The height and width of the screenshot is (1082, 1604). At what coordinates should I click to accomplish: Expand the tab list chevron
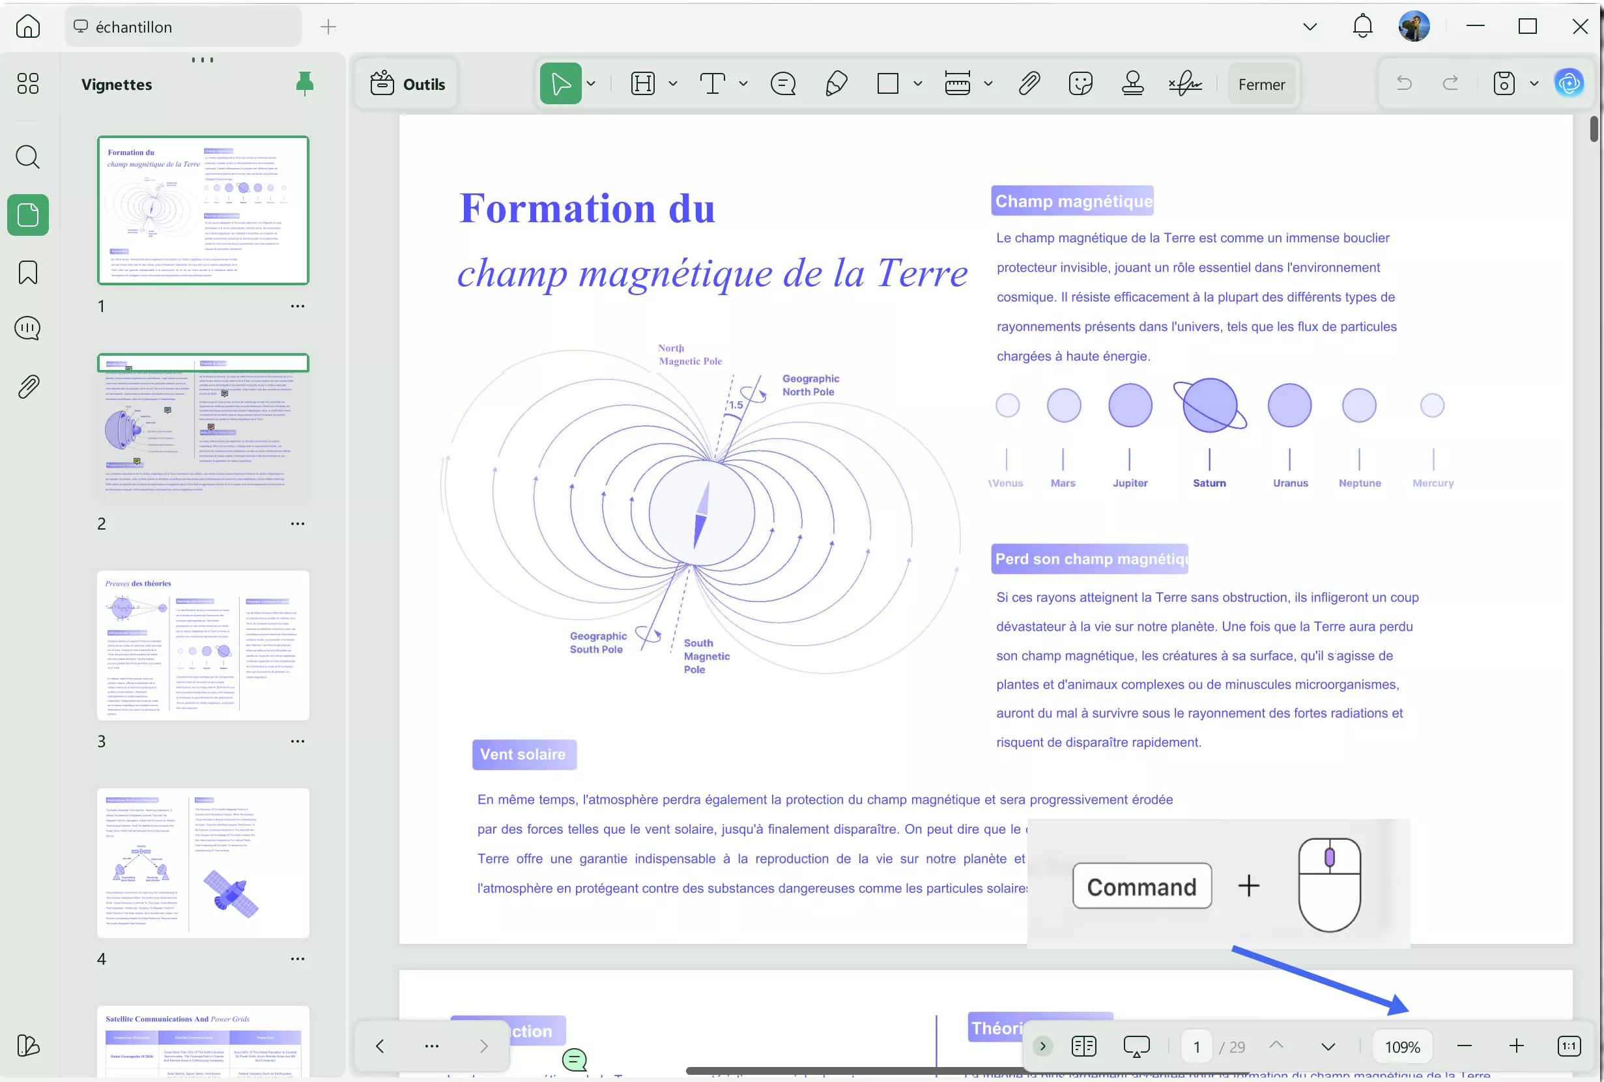coord(1310,27)
